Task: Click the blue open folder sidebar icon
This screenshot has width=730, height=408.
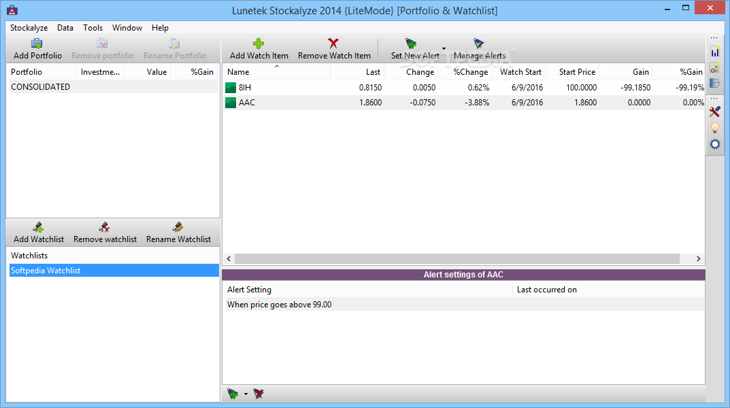Action: 715,83
